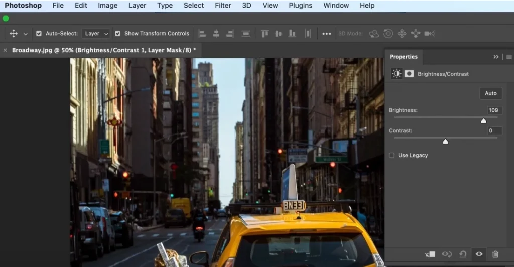Expand the Move tool preset picker arrow
Image resolution: width=514 pixels, height=267 pixels.
tap(26, 34)
